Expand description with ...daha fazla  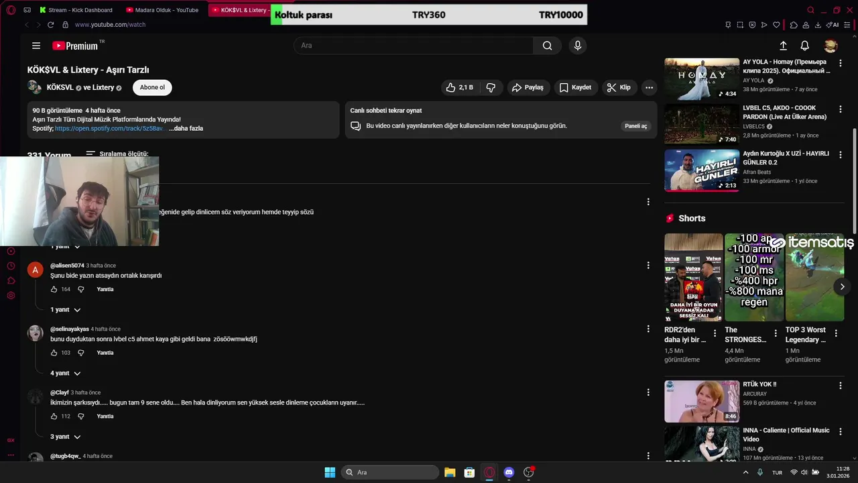(186, 128)
